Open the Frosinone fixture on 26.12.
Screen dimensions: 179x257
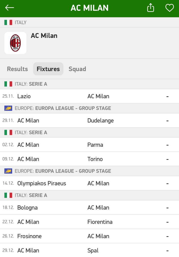point(89,236)
